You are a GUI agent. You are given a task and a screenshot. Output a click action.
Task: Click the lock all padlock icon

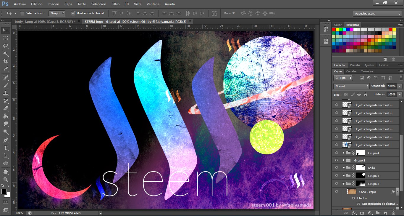tap(366, 95)
